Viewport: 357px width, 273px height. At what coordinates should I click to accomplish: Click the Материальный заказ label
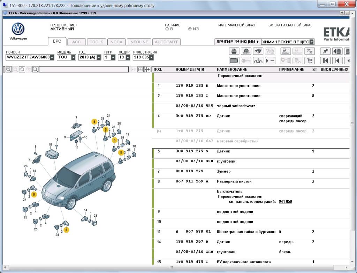point(237,25)
